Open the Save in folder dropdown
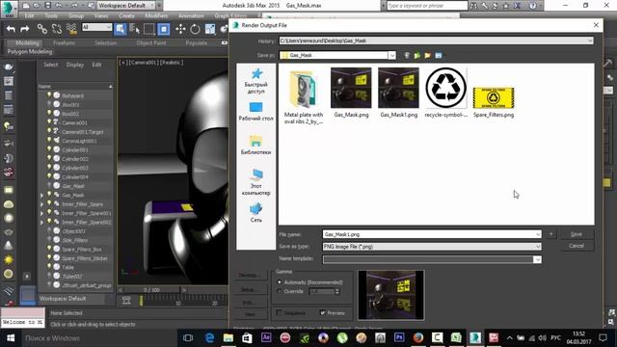The image size is (617, 347). click(x=392, y=56)
